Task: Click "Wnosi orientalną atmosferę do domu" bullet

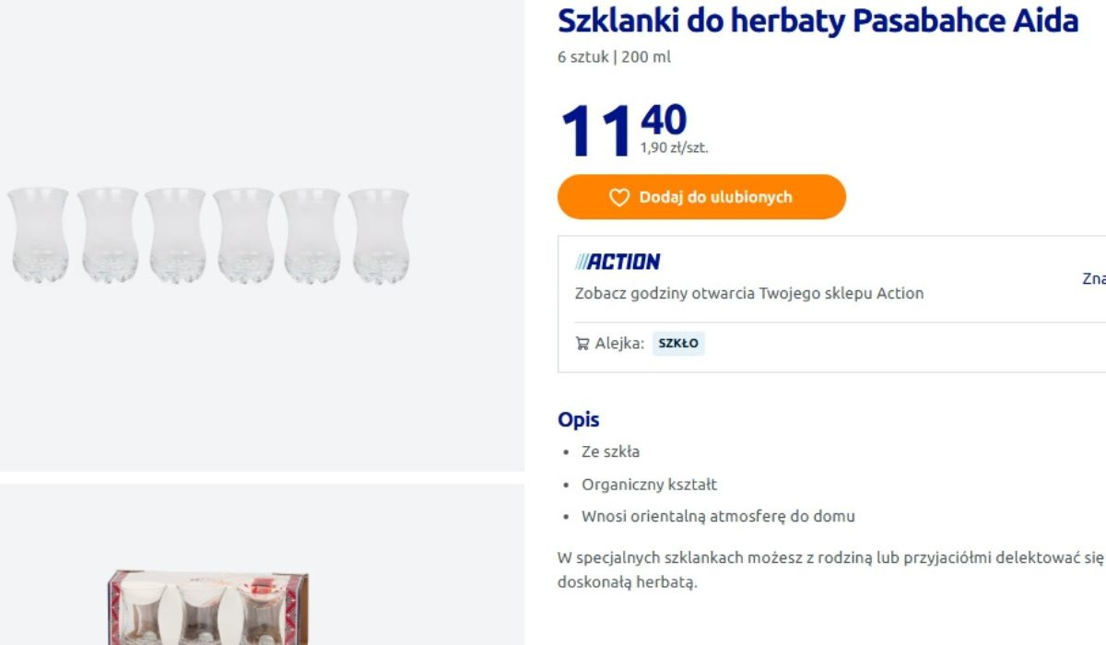Action: click(x=718, y=516)
